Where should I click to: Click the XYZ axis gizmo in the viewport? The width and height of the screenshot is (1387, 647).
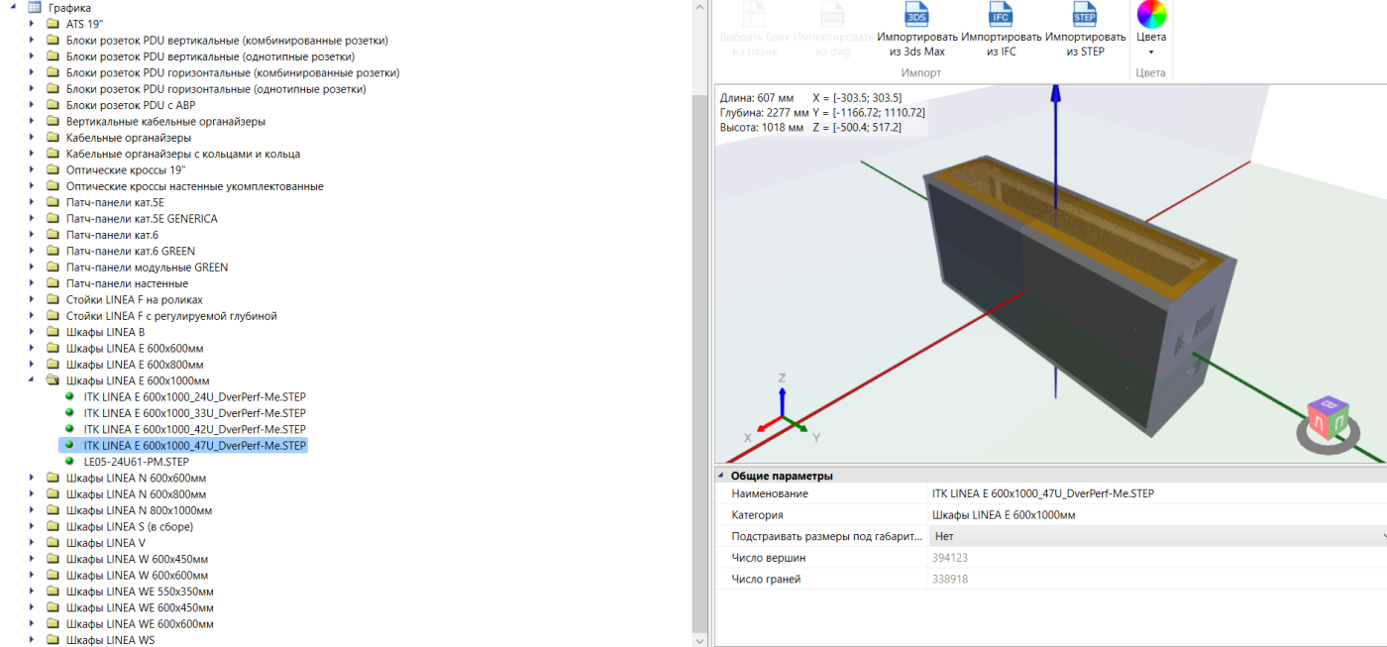point(782,409)
